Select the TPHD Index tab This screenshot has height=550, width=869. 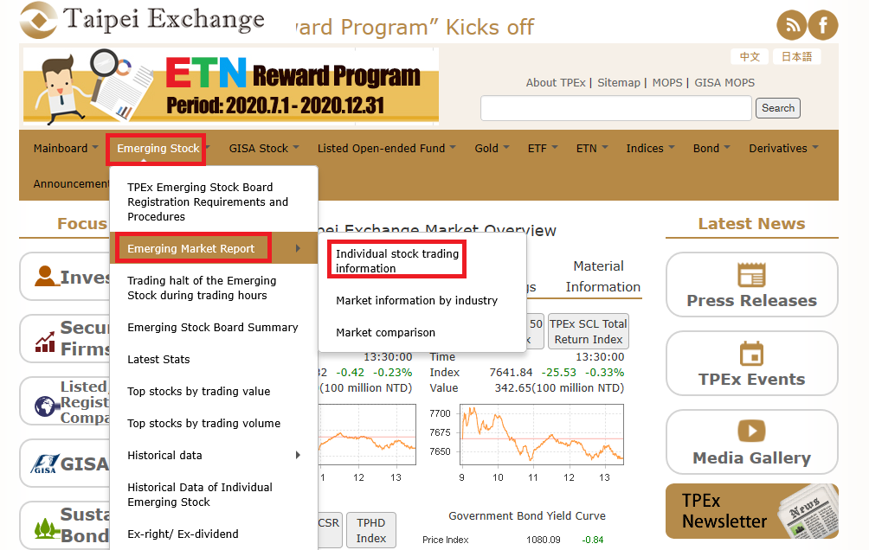[370, 531]
